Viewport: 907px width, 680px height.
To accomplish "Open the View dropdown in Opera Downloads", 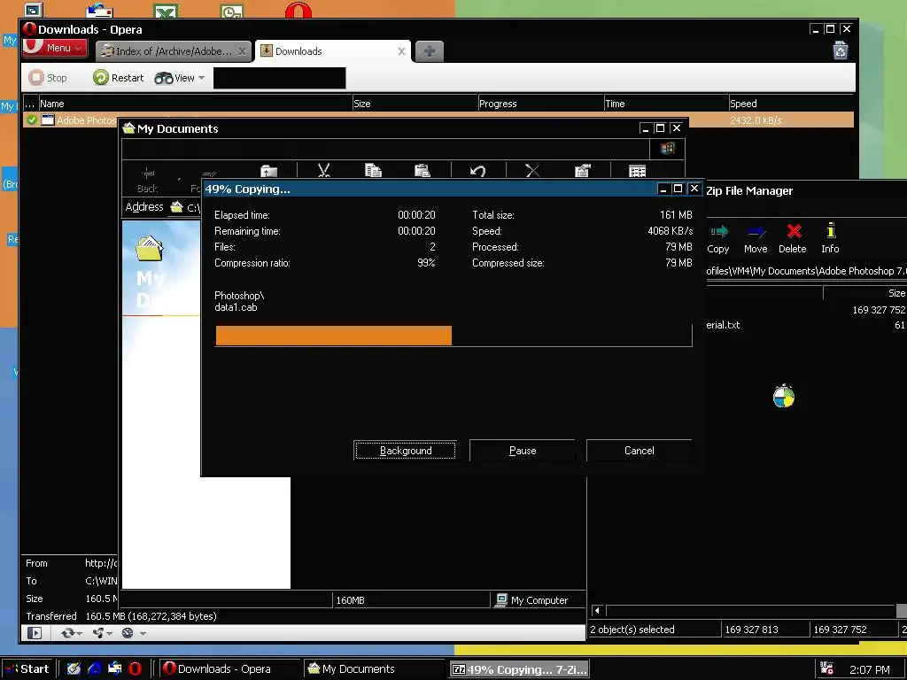I will point(179,78).
